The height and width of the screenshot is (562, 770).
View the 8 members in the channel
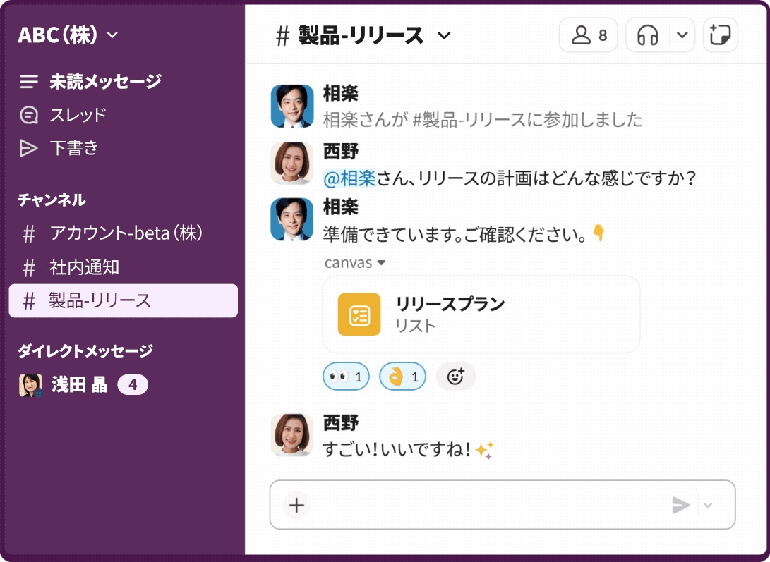(x=588, y=34)
